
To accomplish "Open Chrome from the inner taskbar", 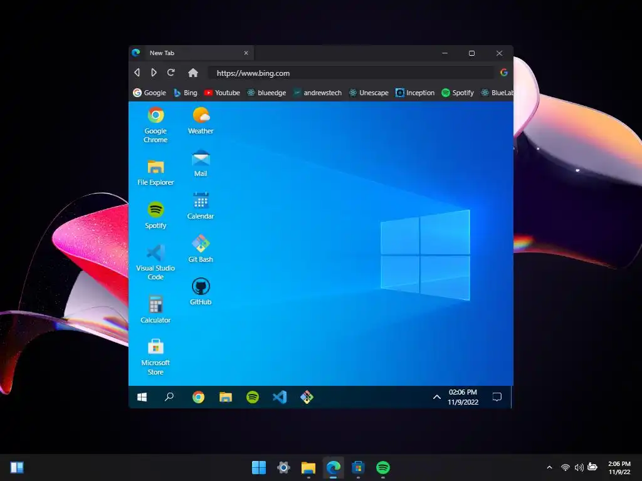I will 199,397.
